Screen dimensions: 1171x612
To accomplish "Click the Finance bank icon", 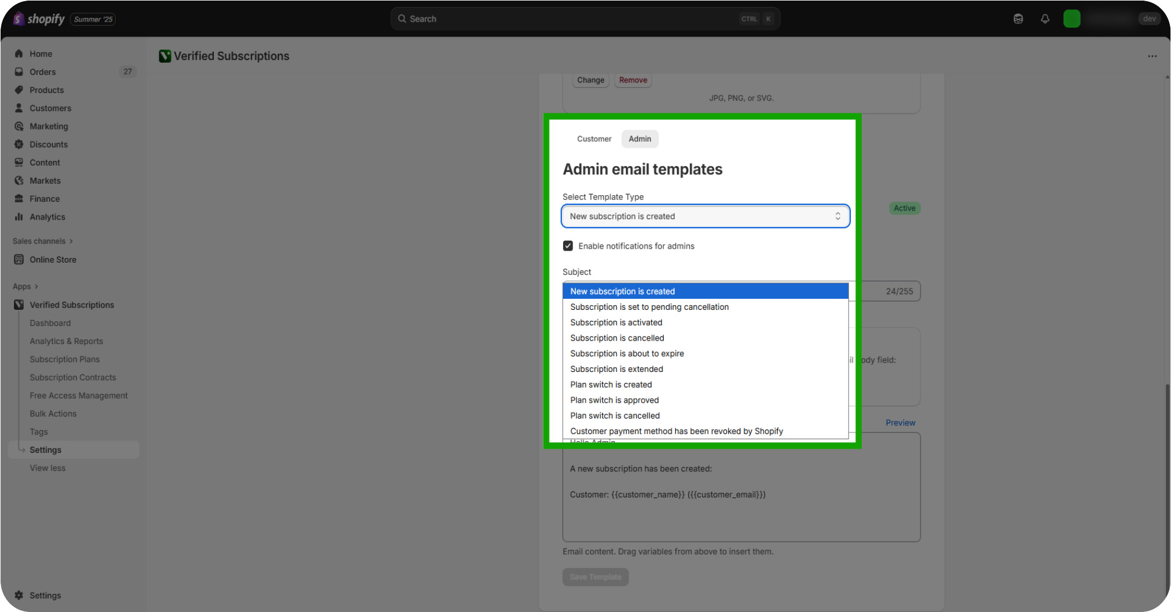I will 19,198.
